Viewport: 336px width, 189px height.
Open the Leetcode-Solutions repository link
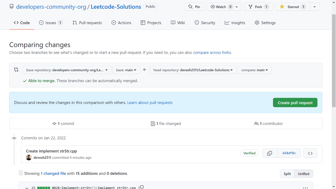[116, 7]
